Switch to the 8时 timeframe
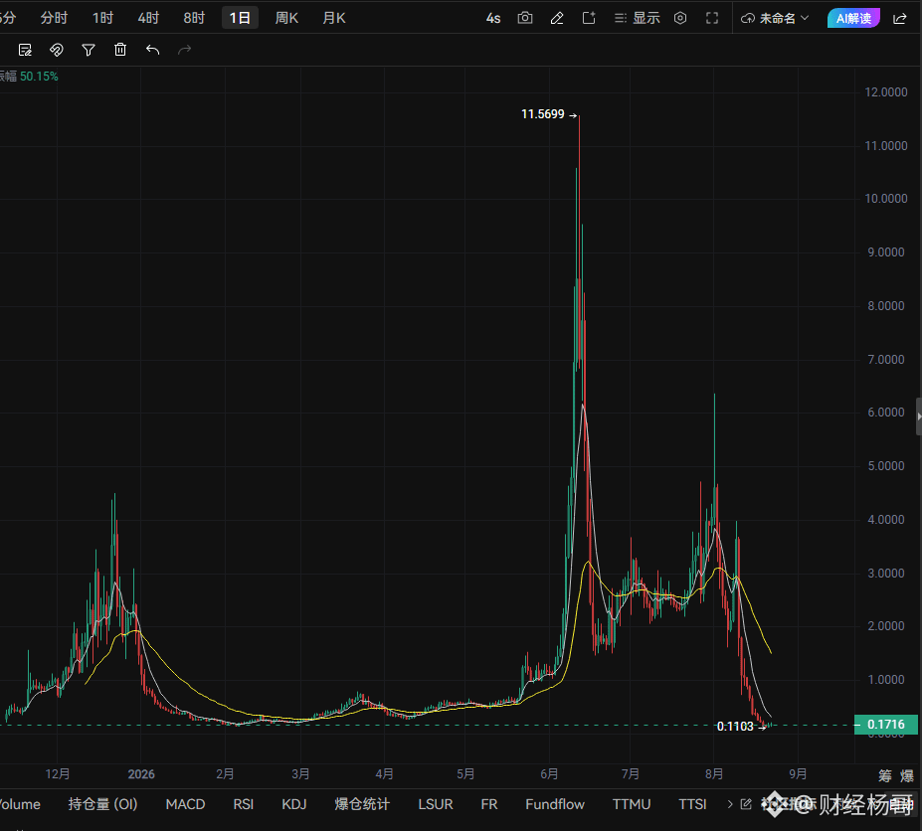 (194, 18)
